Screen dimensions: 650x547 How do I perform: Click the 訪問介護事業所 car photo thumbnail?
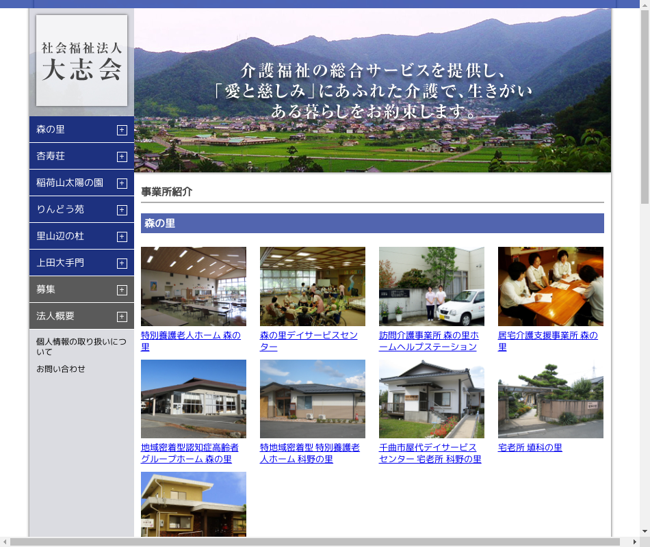coord(431,286)
